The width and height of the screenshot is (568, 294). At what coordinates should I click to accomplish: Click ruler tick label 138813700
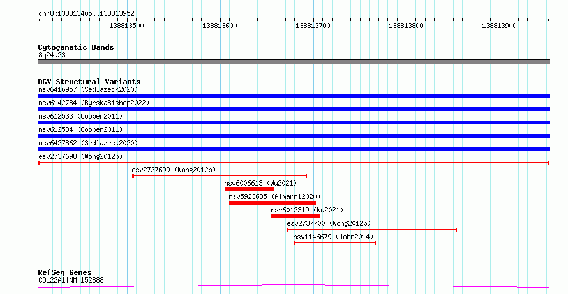313,26
